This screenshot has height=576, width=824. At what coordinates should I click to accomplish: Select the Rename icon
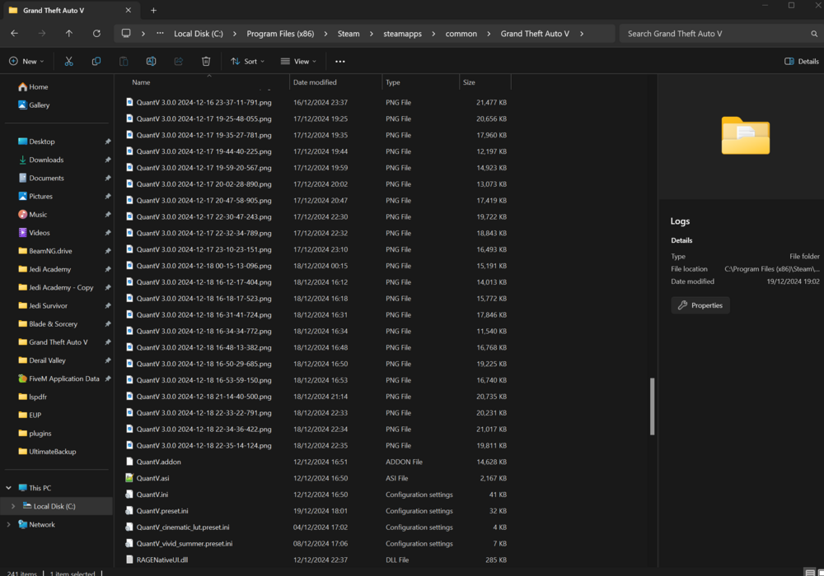(151, 61)
